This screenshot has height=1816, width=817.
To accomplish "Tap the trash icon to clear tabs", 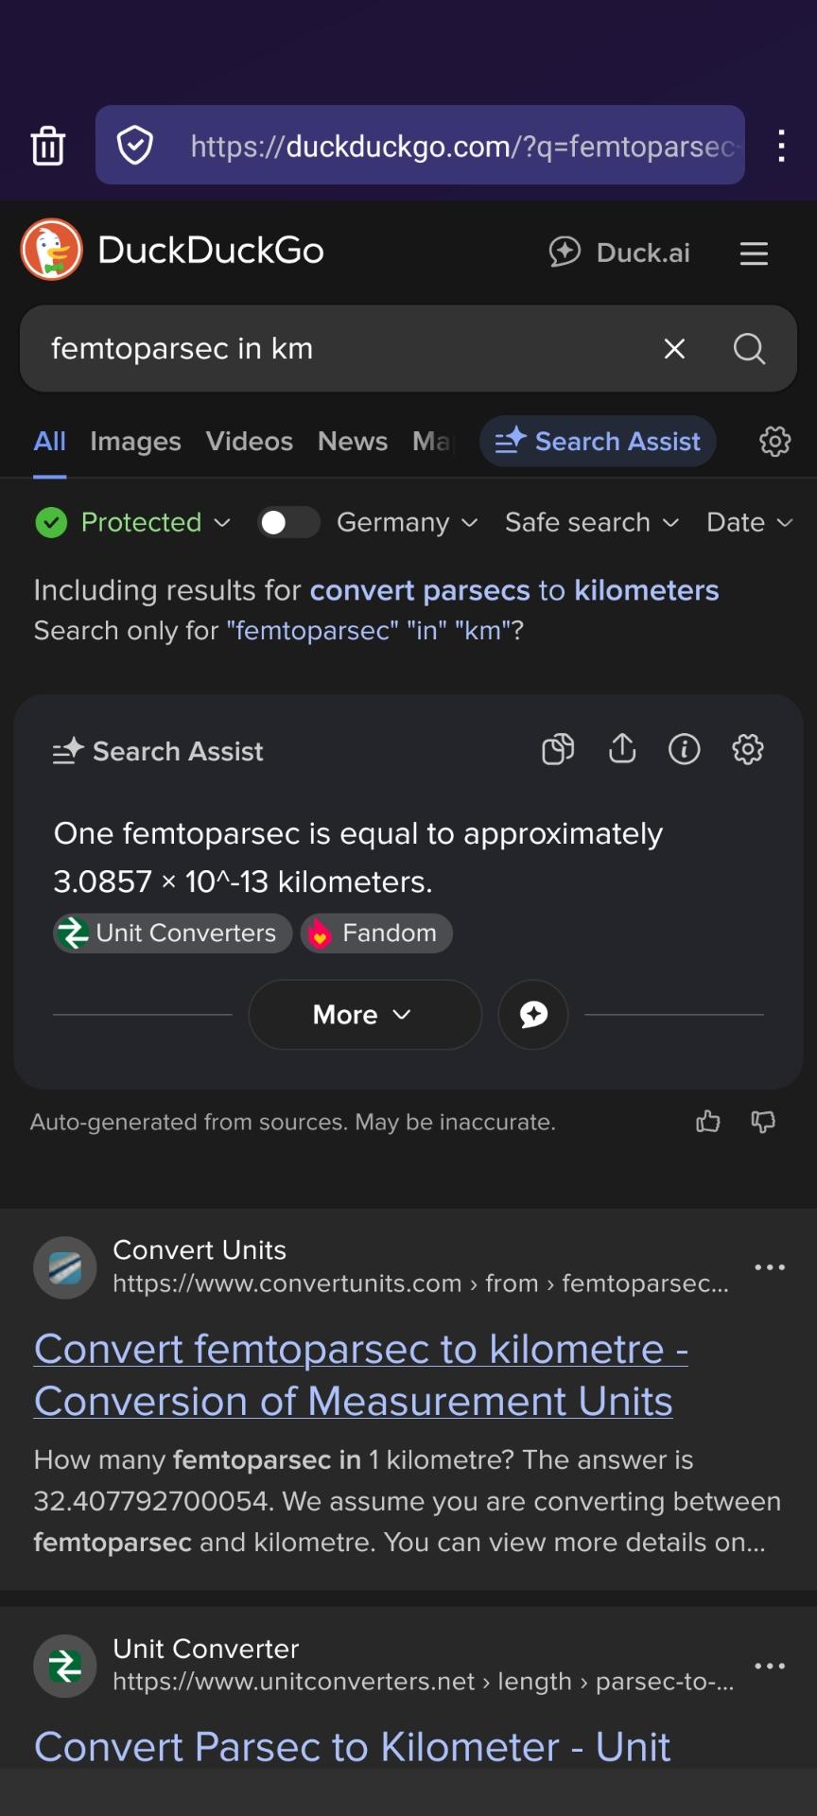I will (48, 146).
